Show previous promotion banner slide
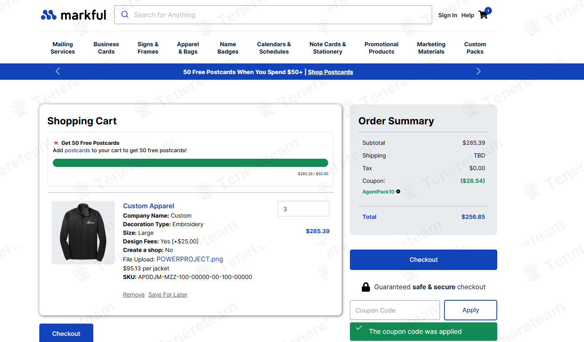Screen dimensions: 584x342 coord(58,72)
